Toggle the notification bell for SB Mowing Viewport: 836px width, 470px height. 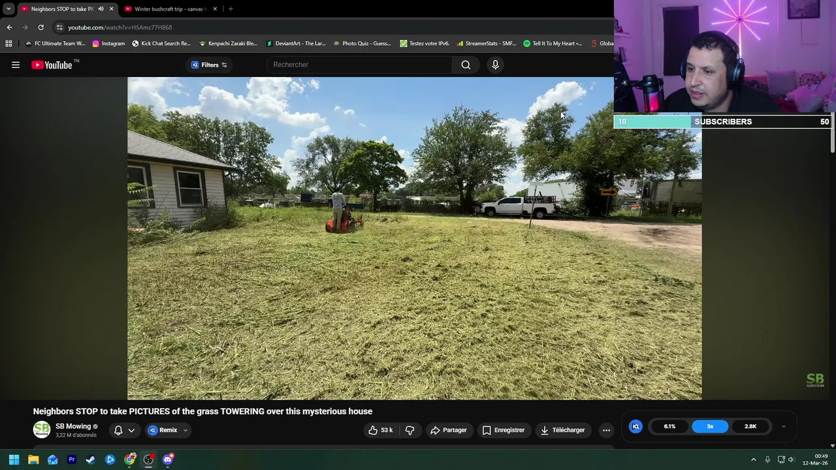pyautogui.click(x=118, y=430)
